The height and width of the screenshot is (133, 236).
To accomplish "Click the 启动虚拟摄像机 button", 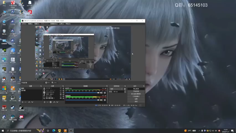I will (136, 94).
